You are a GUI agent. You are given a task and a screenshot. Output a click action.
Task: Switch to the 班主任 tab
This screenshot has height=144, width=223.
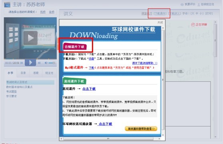click(49, 73)
